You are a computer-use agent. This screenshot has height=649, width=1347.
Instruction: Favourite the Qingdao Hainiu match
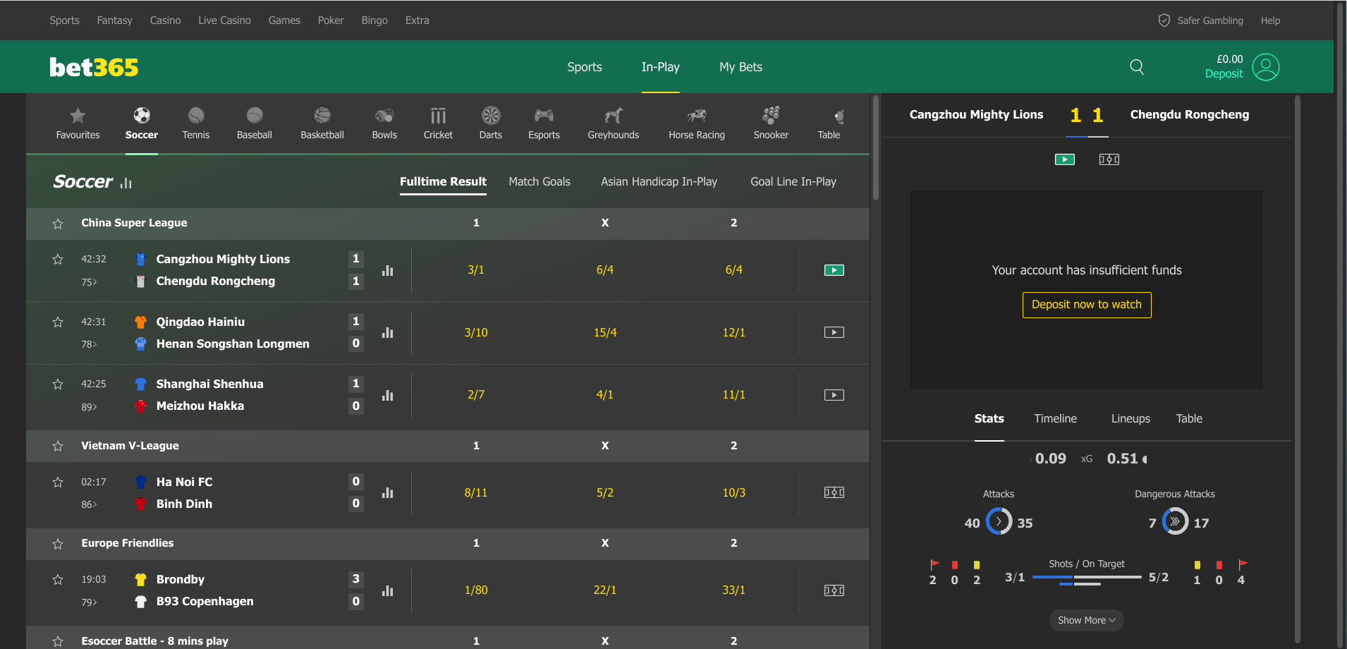[58, 322]
